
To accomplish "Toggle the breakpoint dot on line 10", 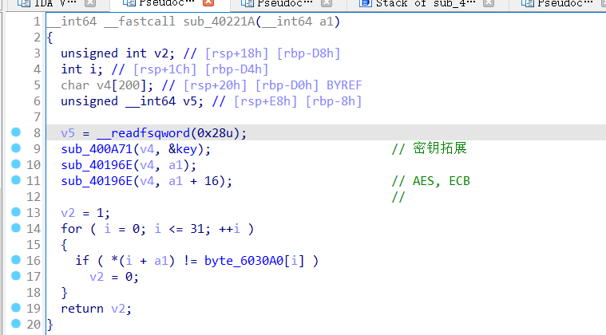I will 16,164.
